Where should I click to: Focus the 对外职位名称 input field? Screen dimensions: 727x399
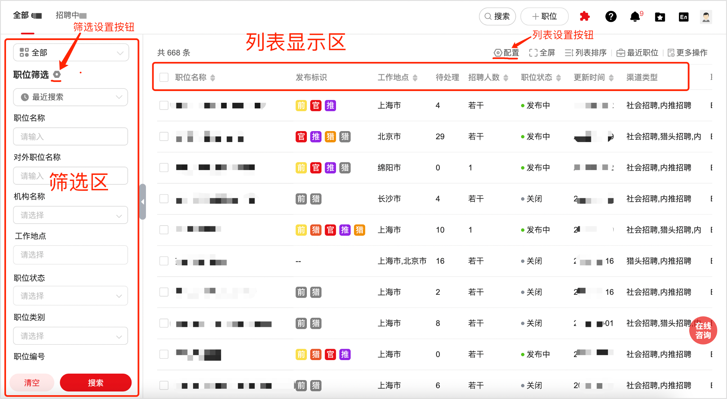pos(71,176)
